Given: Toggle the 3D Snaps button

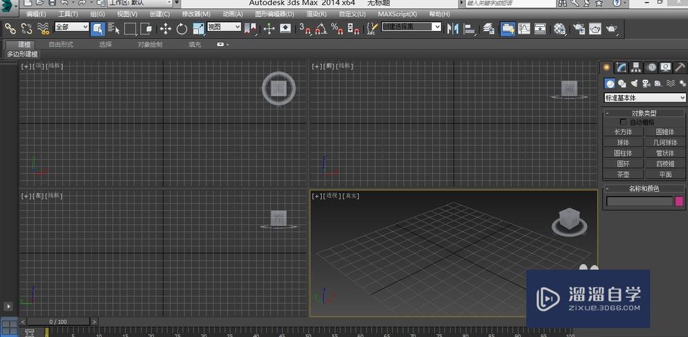Looking at the screenshot, I should coord(305,29).
